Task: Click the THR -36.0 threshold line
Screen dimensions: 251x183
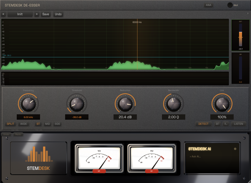Action: click(x=115, y=57)
